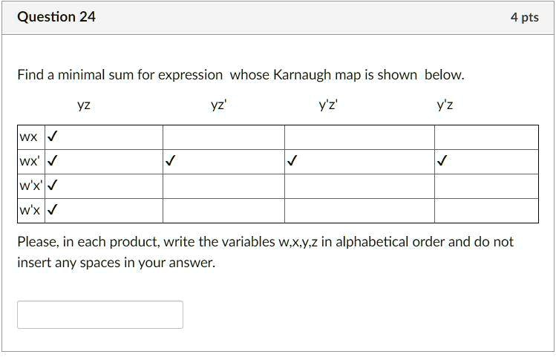The image size is (556, 357).
Task: Click the y'z' column header
Action: tap(328, 105)
